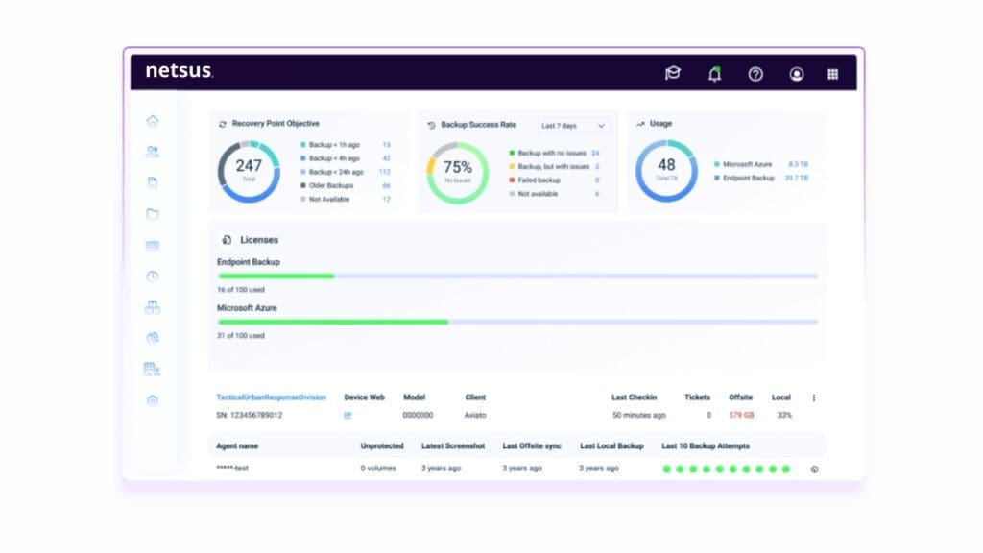Click the 48 Total TB usage donut

click(666, 171)
